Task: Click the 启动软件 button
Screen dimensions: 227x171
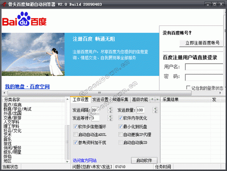Action: pos(144,161)
